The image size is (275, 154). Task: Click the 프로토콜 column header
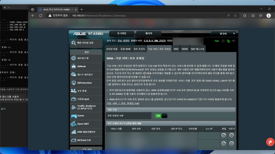193,129
